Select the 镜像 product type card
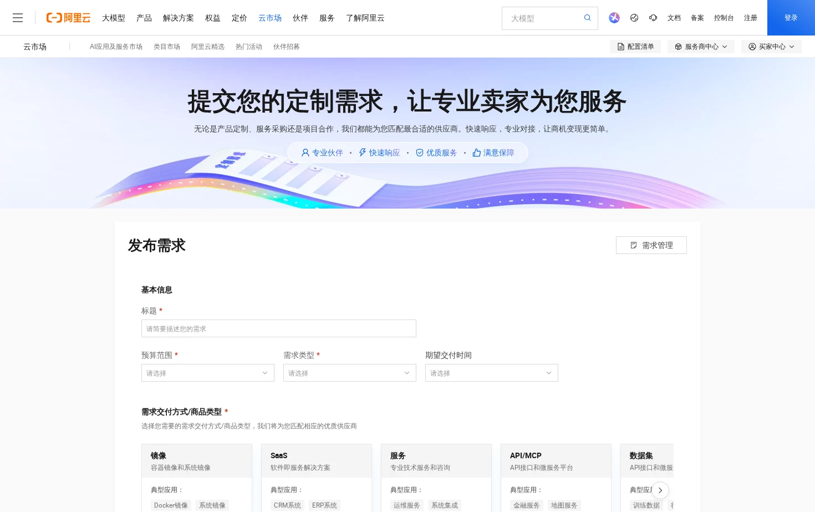 [197, 478]
